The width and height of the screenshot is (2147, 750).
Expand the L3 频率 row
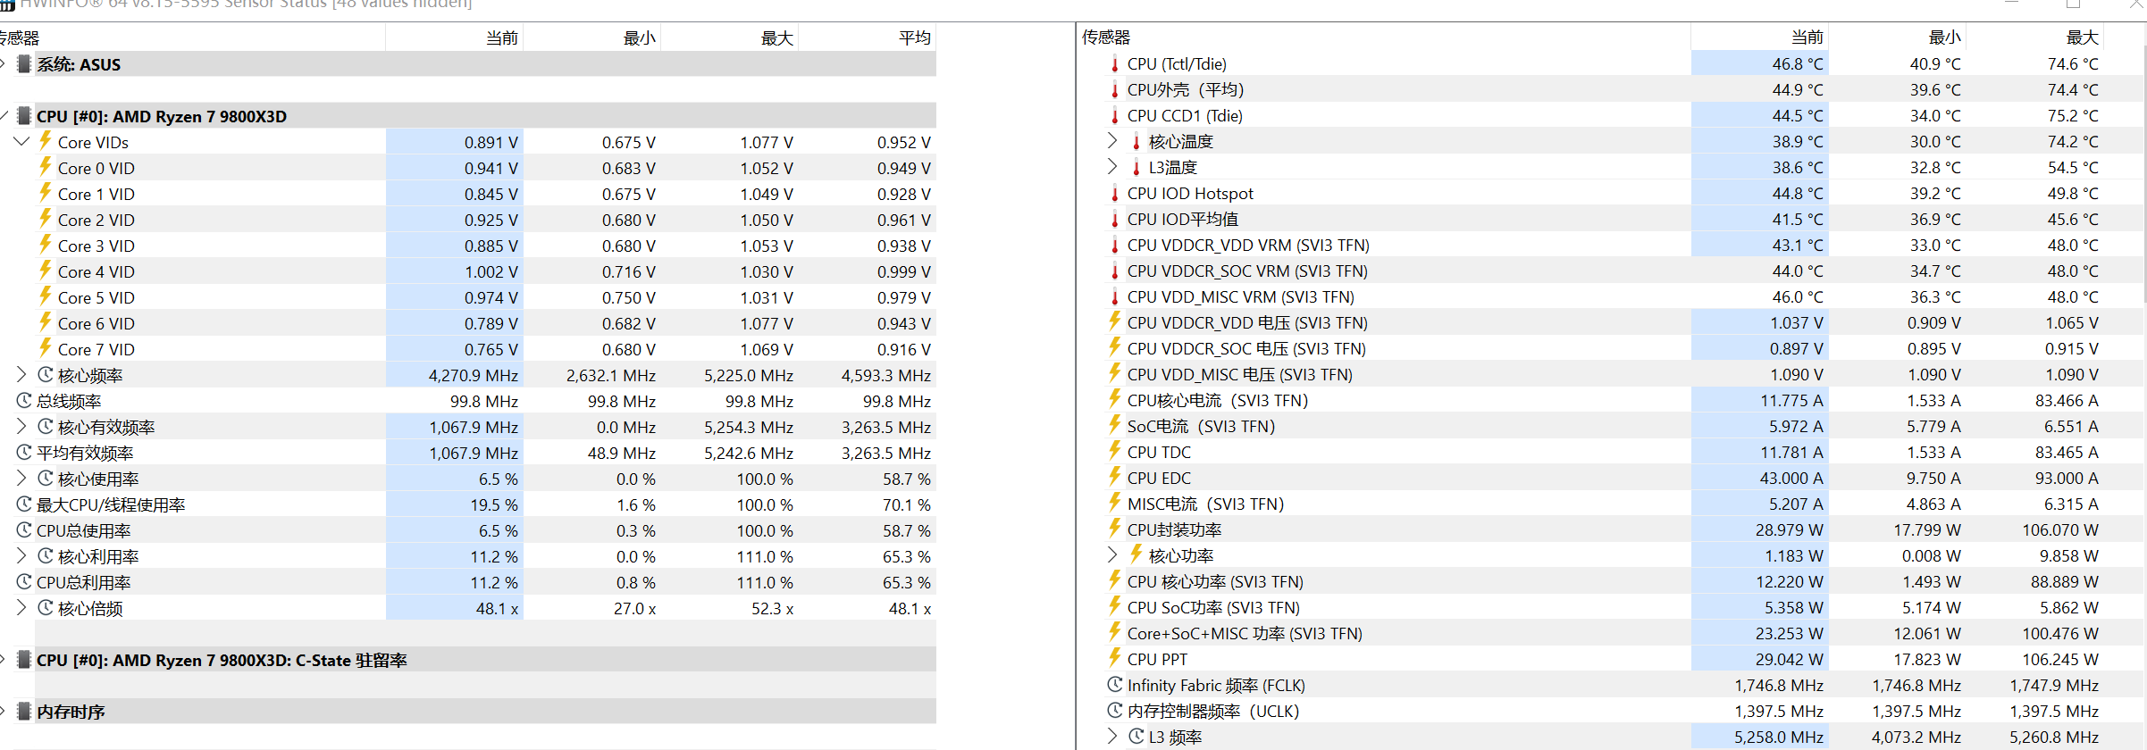(1112, 736)
